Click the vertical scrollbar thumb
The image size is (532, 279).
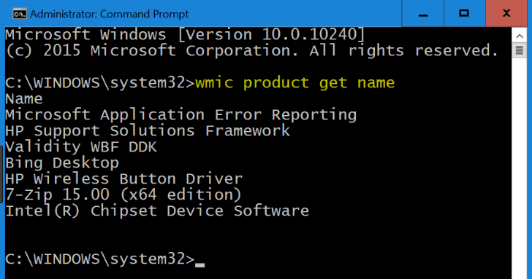519,51
